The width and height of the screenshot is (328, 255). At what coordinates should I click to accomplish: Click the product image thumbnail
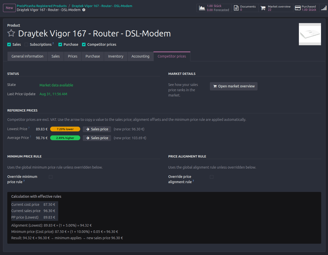[310, 34]
